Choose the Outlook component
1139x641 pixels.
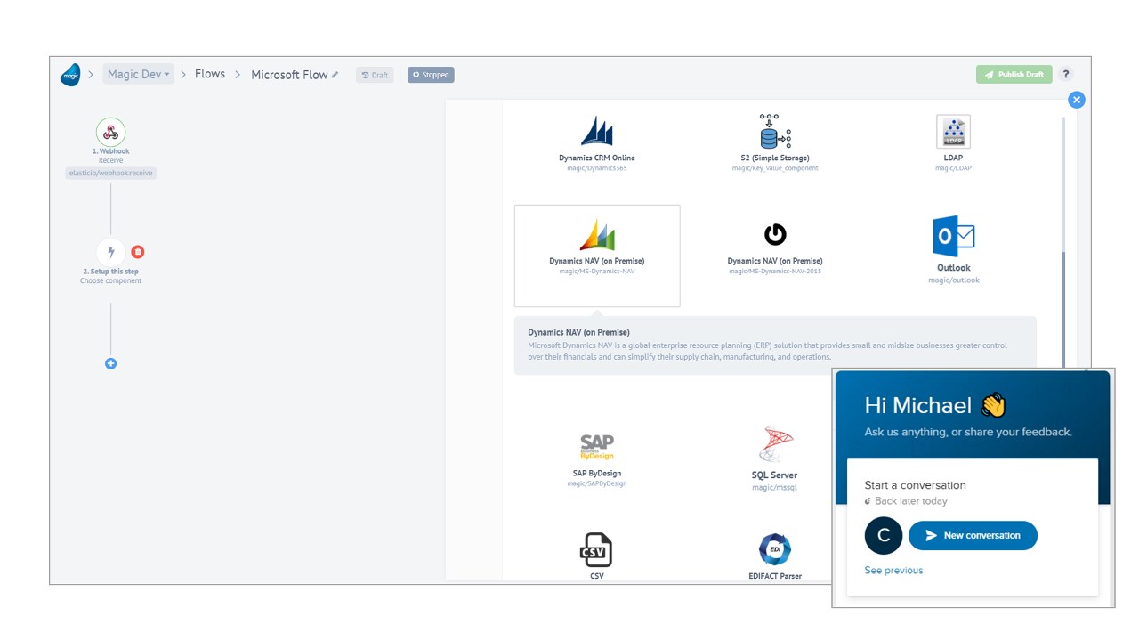tap(953, 250)
